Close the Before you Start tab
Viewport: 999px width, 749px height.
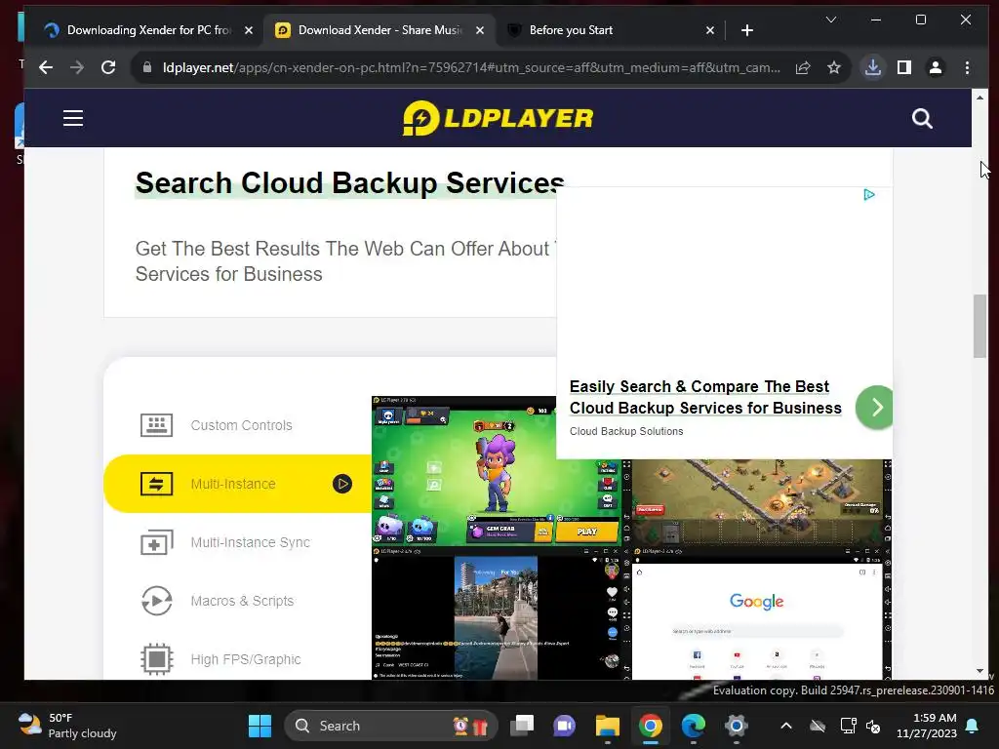(710, 30)
